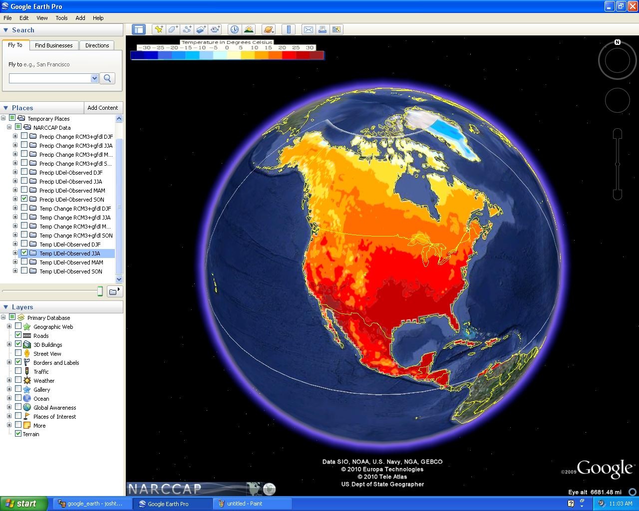Click the Places opacity slider handle
The image size is (639, 511).
pyautogui.click(x=100, y=291)
